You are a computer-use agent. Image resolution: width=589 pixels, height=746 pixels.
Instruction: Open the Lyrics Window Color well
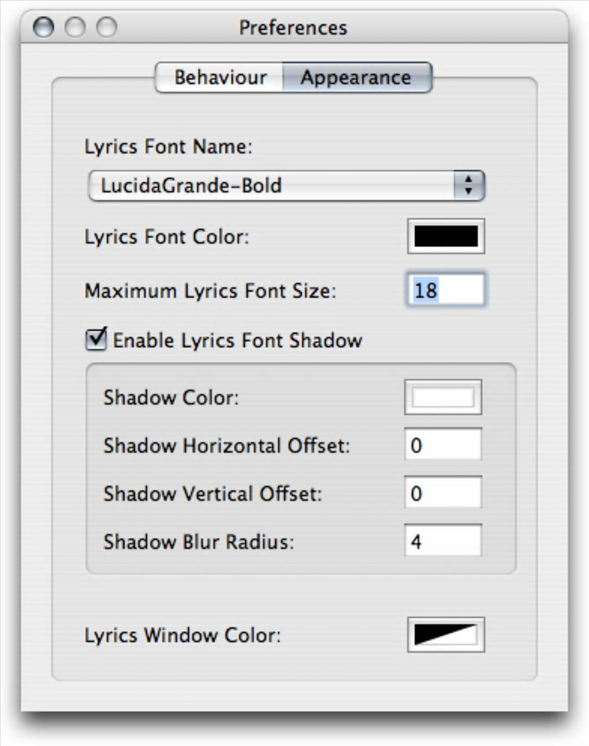[446, 635]
